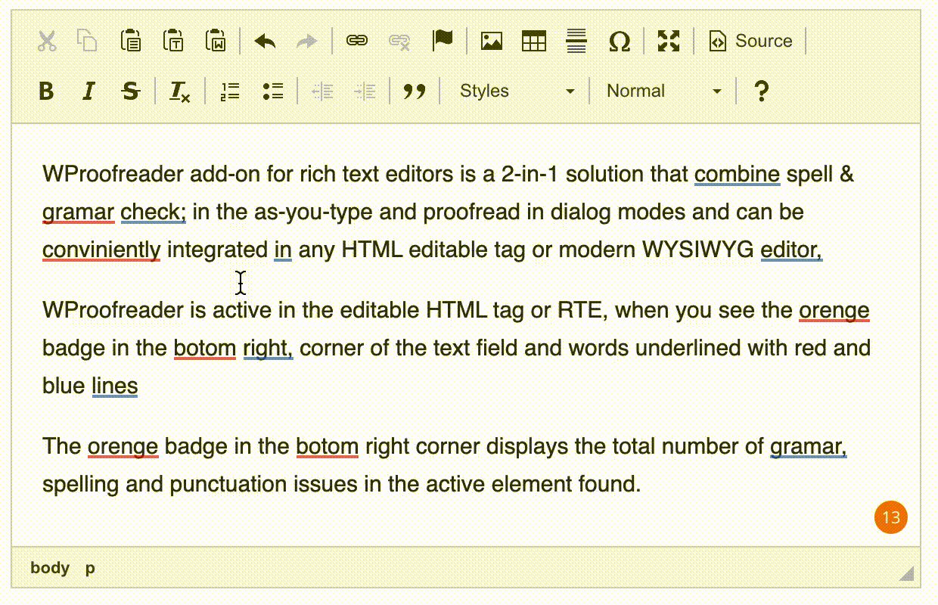938x605 pixels.
Task: Toggle Strikethrough formatting
Action: coord(131,92)
